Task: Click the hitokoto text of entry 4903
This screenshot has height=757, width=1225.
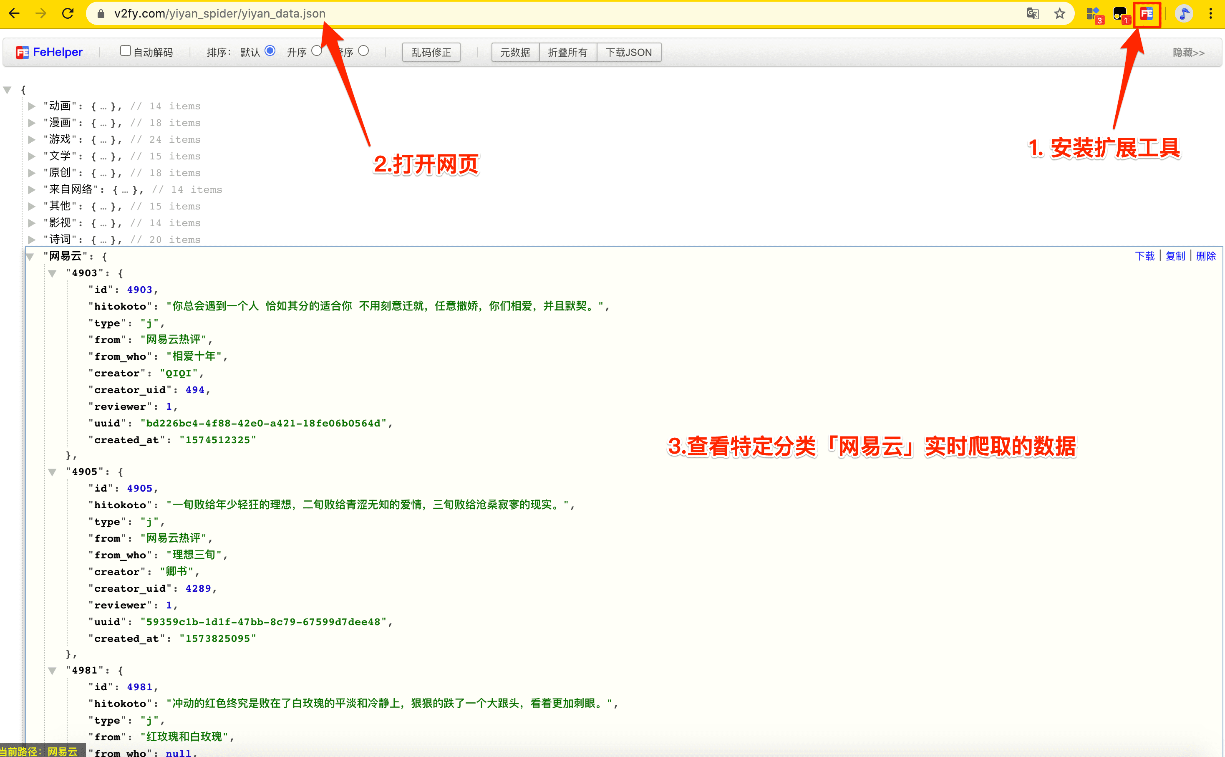Action: coord(385,306)
